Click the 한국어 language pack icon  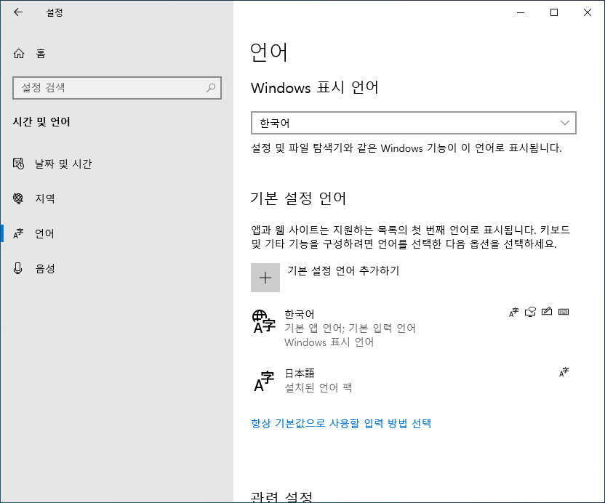click(x=264, y=322)
